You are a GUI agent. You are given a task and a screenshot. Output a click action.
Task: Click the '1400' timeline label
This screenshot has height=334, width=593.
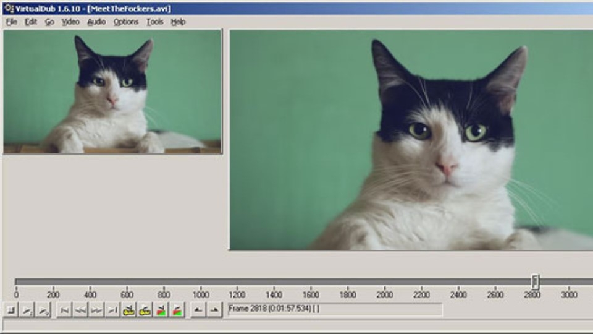point(274,294)
